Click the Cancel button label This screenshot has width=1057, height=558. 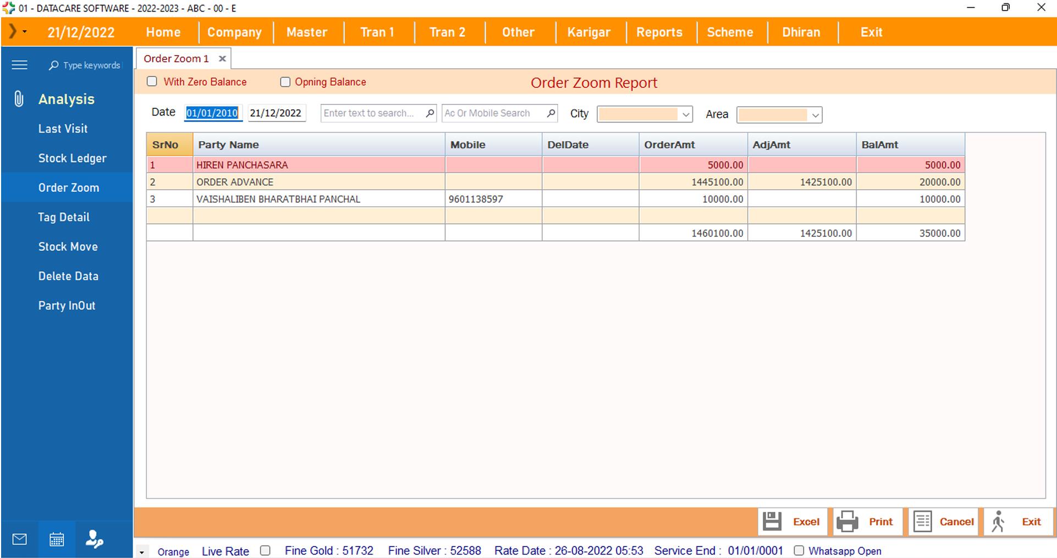(957, 522)
